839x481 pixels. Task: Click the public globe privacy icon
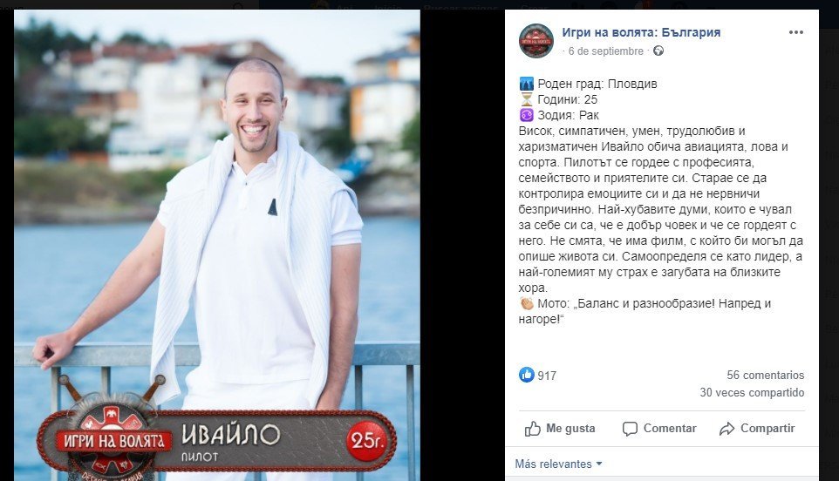(x=658, y=51)
